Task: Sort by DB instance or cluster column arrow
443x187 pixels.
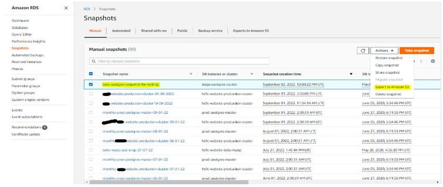Action: 251,74
